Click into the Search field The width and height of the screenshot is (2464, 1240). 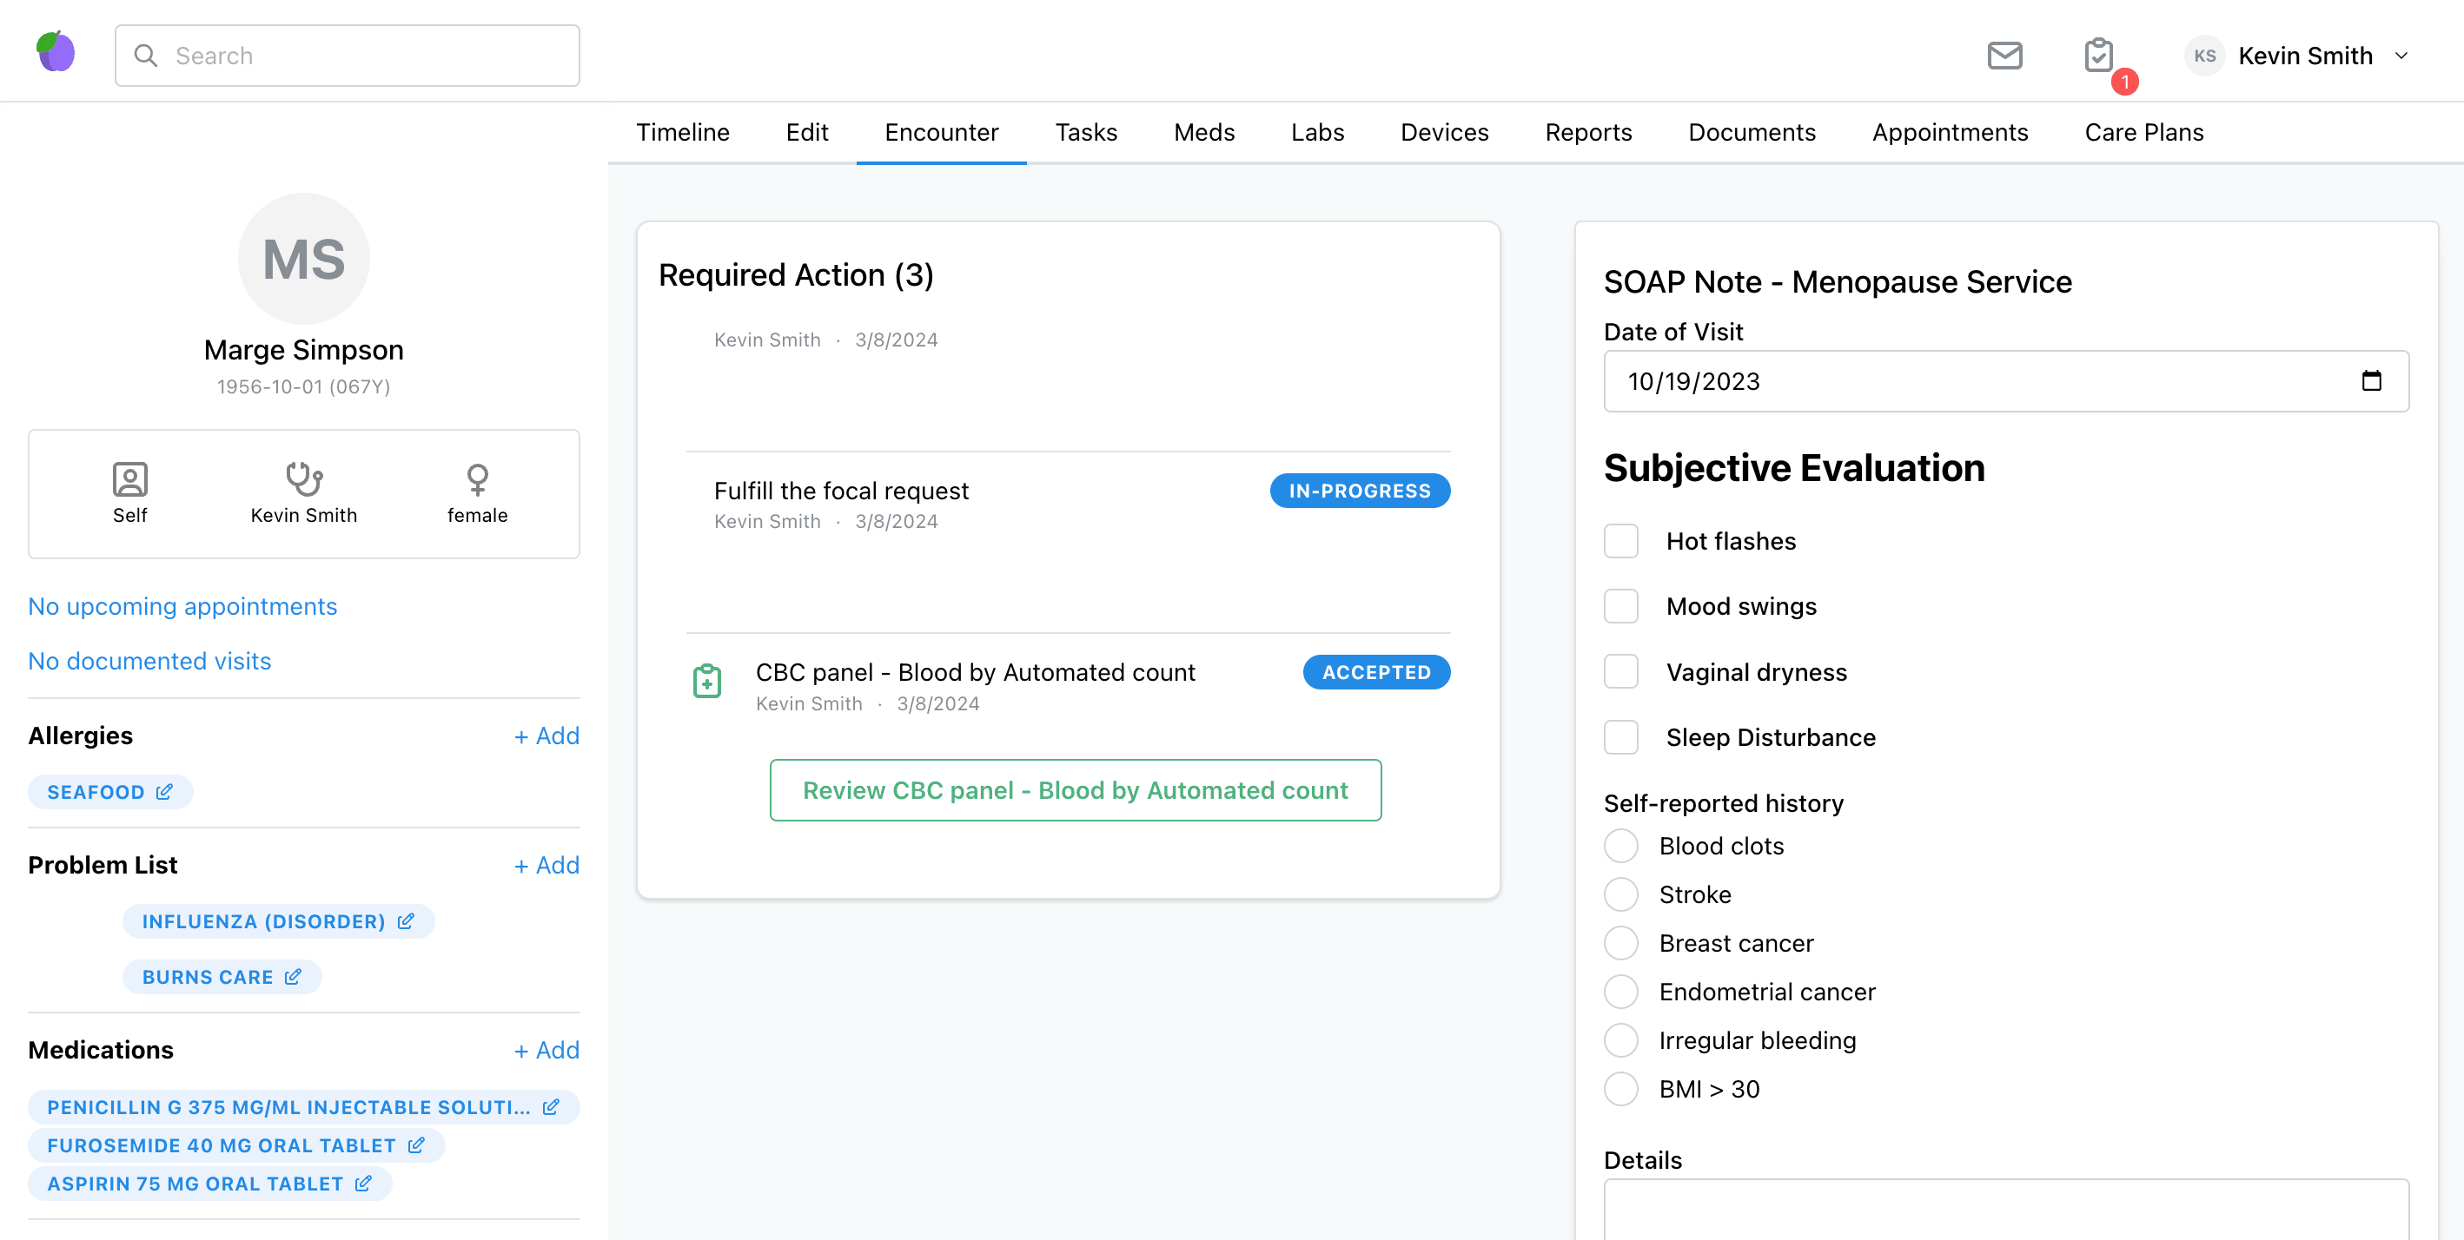tap(363, 56)
